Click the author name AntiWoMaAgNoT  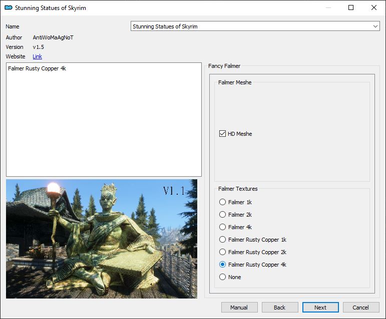point(53,37)
